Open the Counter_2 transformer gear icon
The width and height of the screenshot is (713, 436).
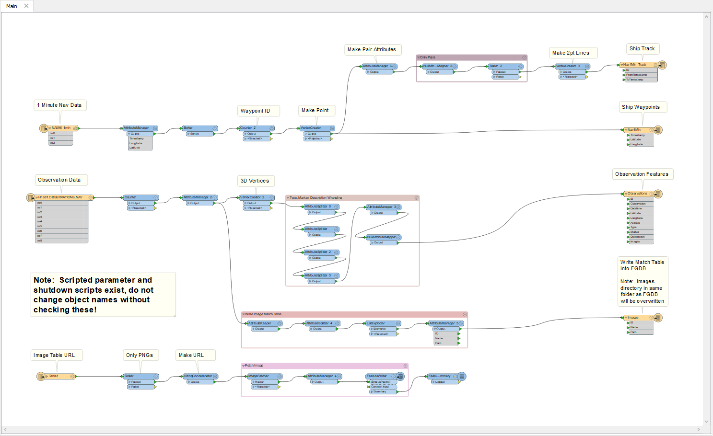272,128
